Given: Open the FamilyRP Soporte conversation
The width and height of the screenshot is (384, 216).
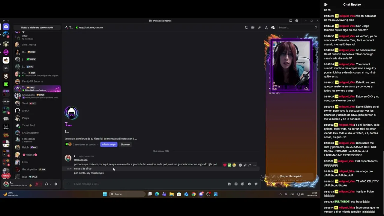Looking at the screenshot, I should pyautogui.click(x=37, y=81).
